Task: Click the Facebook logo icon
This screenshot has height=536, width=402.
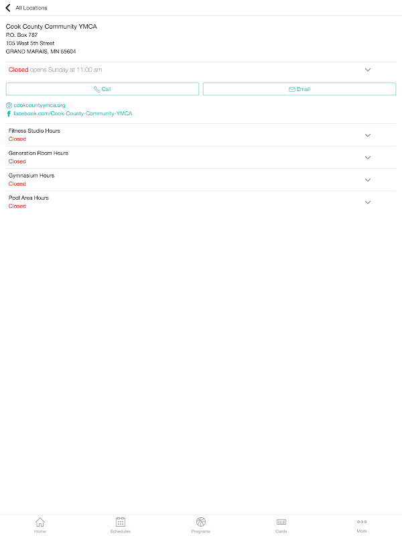Action: point(9,113)
